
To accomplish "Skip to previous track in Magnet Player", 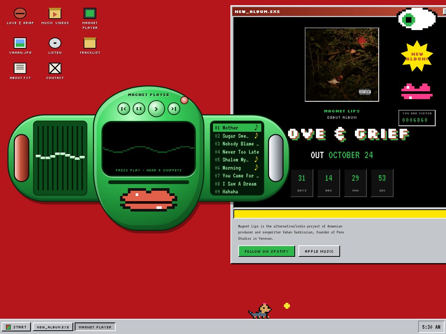I will click(124, 109).
